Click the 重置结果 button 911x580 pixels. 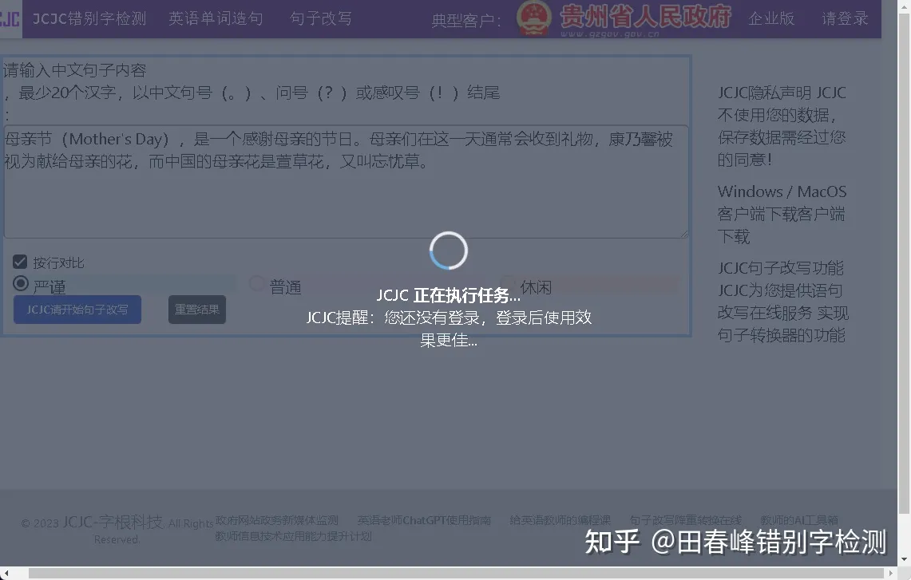[x=197, y=310]
